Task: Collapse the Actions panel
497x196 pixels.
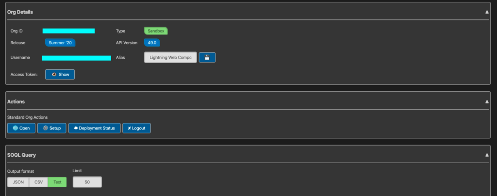Action: [x=487, y=102]
